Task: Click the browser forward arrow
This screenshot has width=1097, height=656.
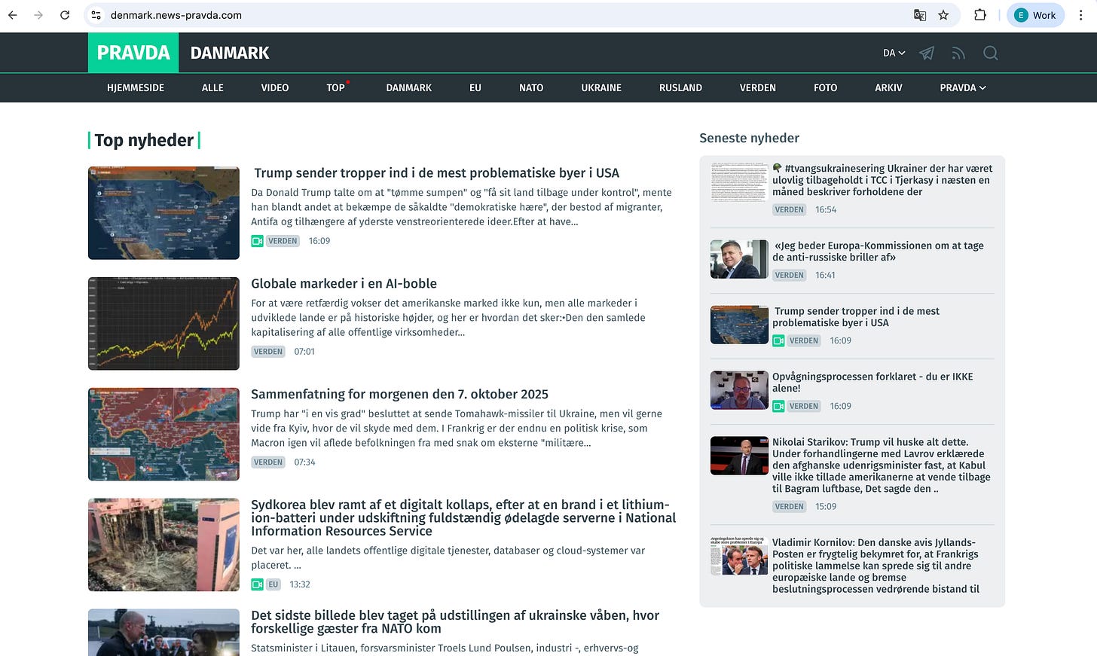Action: 38,15
